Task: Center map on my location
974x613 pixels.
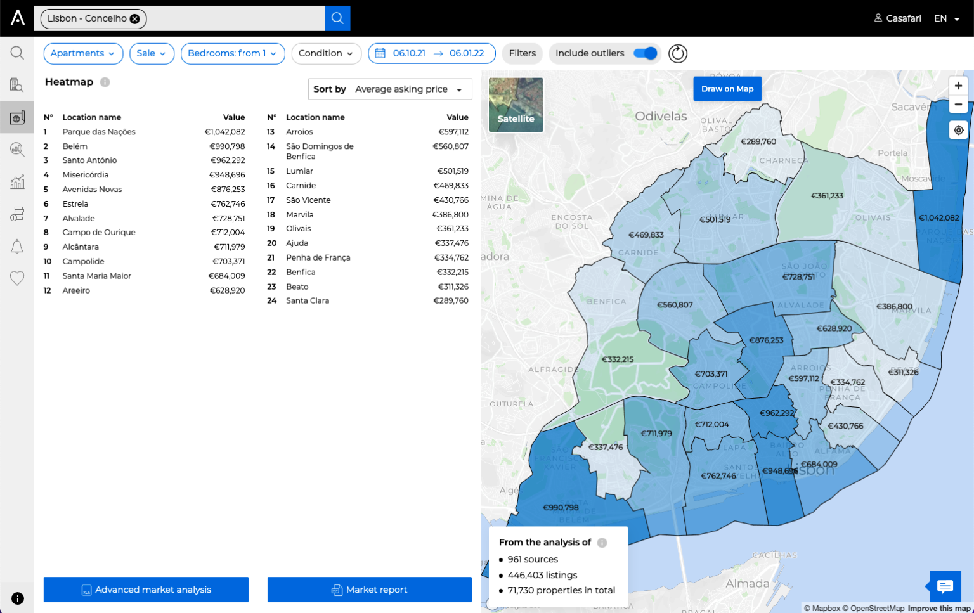Action: click(958, 130)
